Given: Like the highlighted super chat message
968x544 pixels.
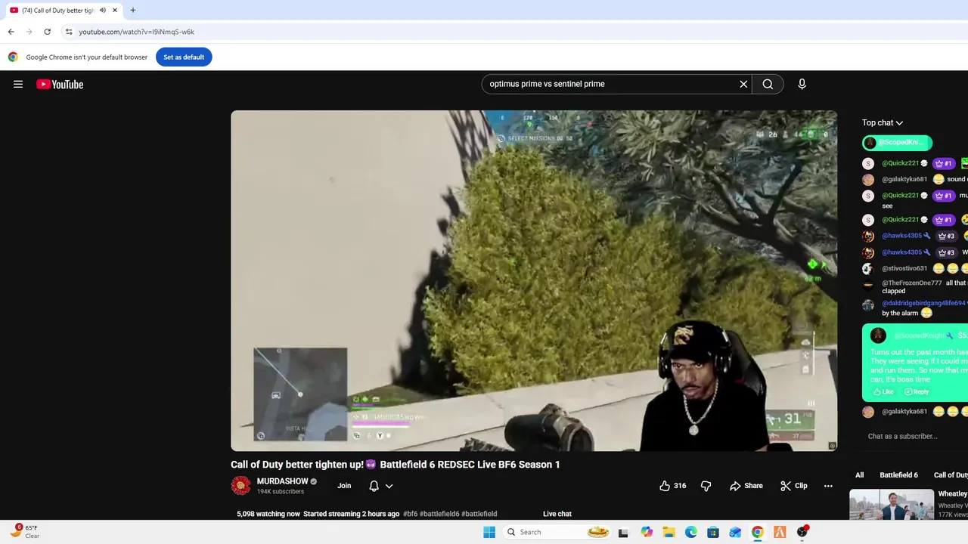Looking at the screenshot, I should 883,392.
